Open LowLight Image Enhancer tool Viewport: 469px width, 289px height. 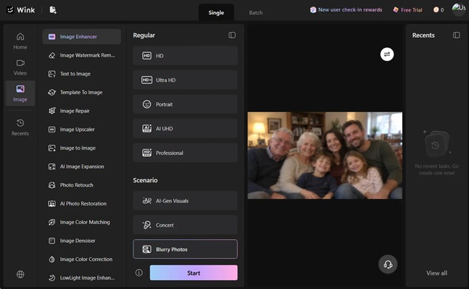(81, 278)
